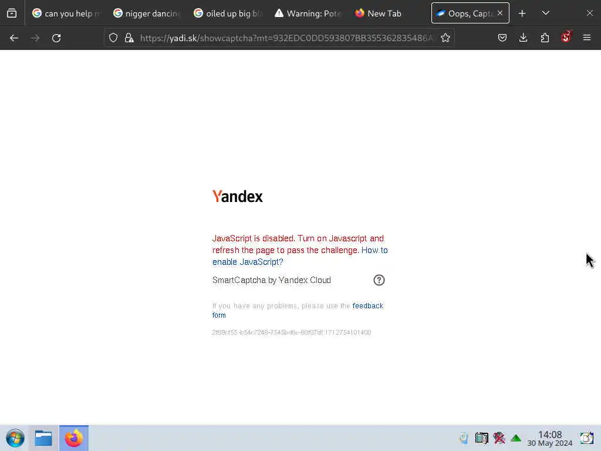Screen dimensions: 601x451
Task: Expand the list all tabs chevron
Action: 546,14
